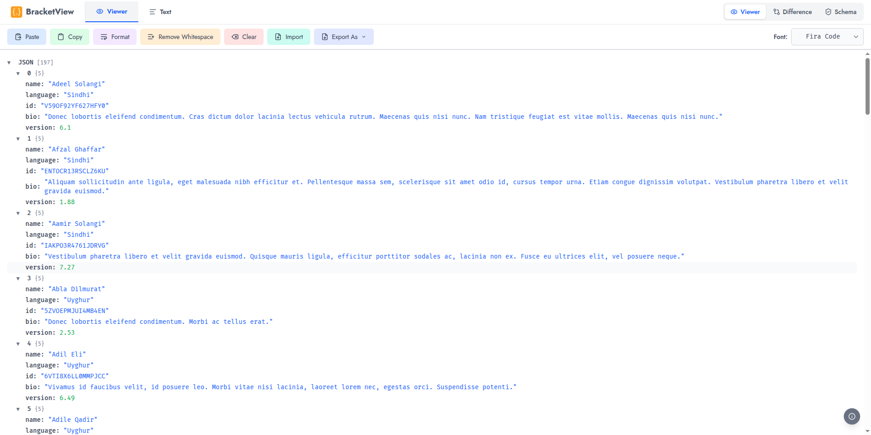Toggle the Viewer mode in top right group

[x=745, y=11]
